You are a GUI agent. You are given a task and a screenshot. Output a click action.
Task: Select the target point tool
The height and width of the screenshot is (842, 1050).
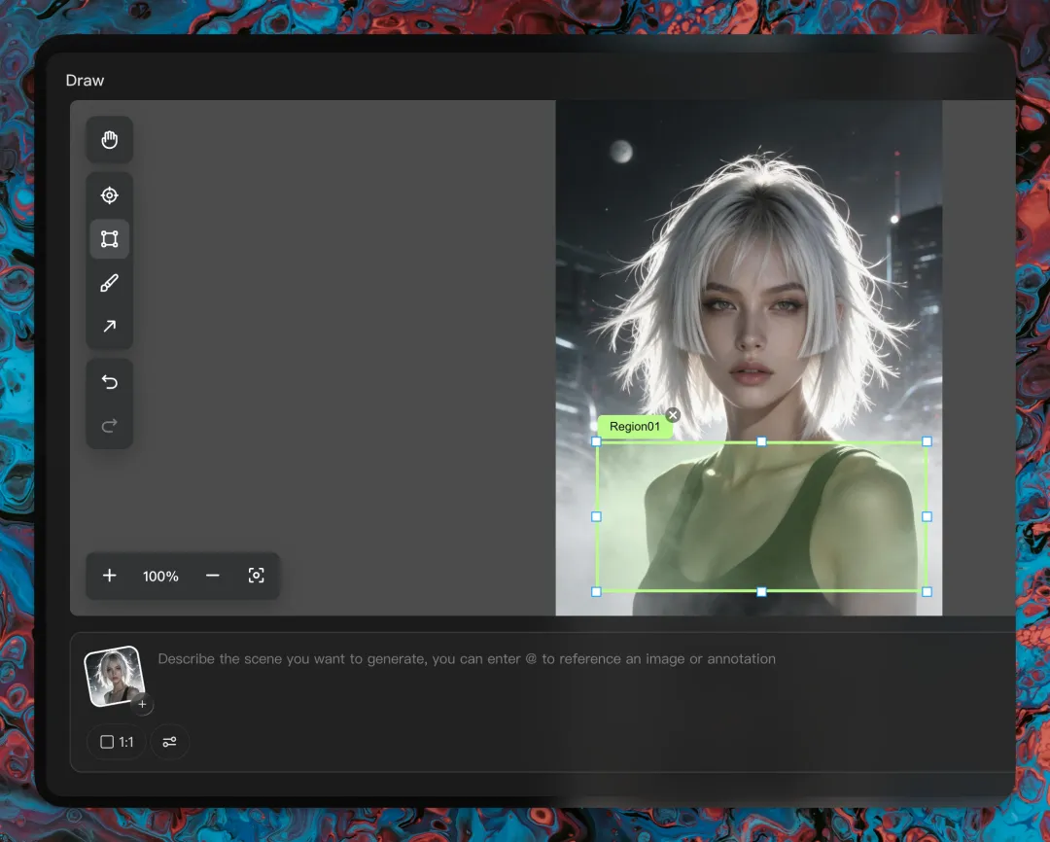[x=109, y=195]
